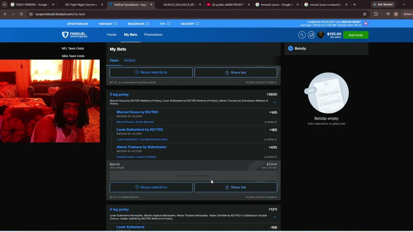Click the Alexia Thainara by Submission selection
Screen dimensions: 413x232
pyautogui.click(x=141, y=147)
